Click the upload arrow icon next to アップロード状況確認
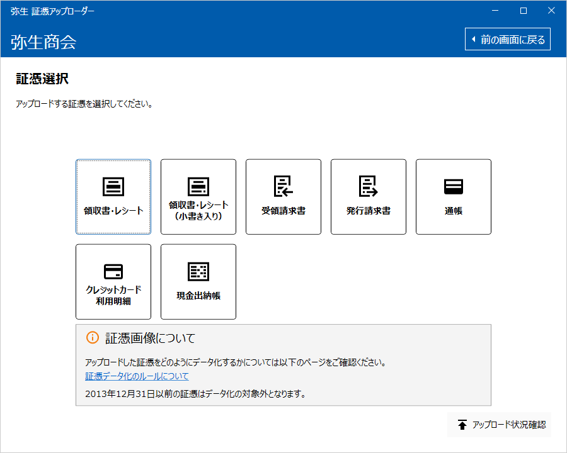The height and width of the screenshot is (453, 567). [462, 425]
